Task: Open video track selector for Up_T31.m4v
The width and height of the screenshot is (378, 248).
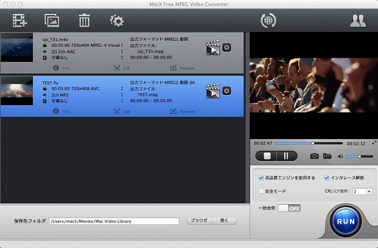Action: point(122,45)
